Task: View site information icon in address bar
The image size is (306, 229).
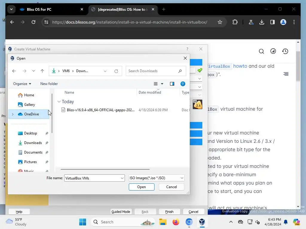Action: (46, 22)
